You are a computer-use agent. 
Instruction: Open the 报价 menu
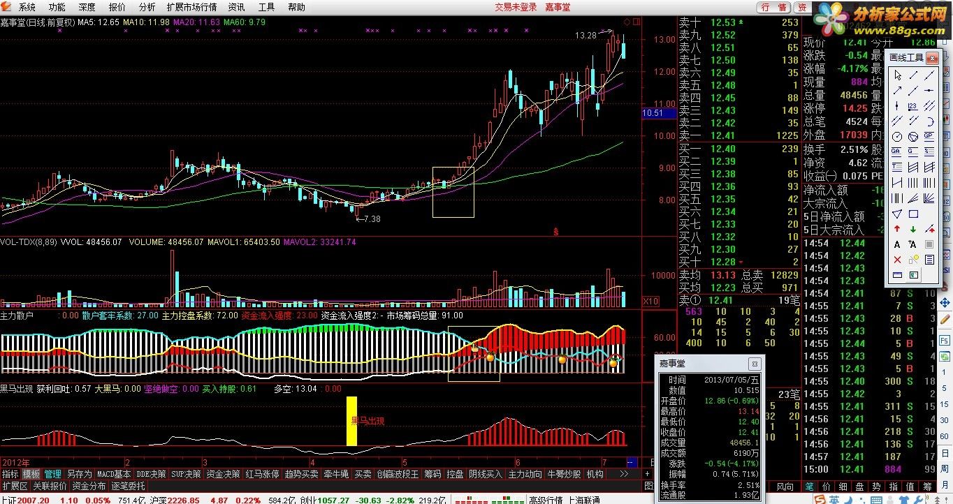coord(117,7)
